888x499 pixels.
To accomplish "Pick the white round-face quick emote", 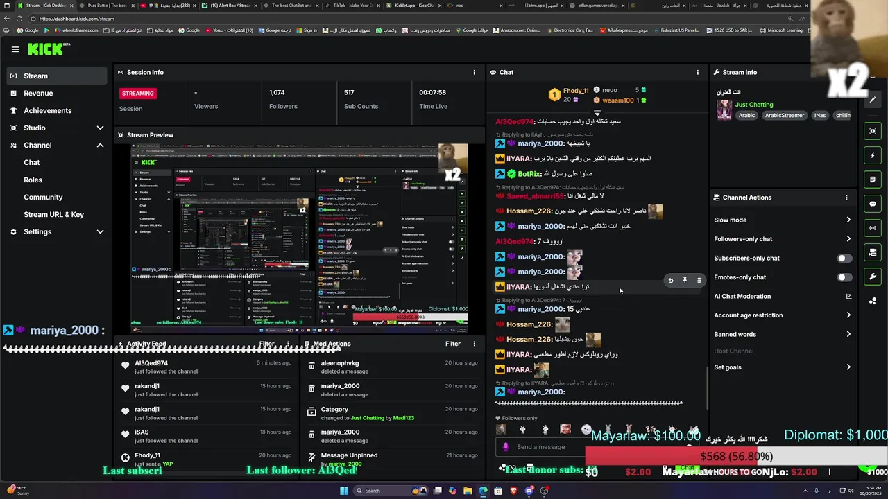I will [x=586, y=430].
